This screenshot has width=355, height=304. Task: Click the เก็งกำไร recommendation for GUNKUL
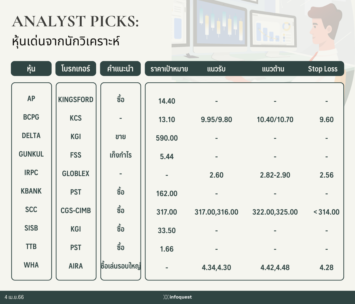(121, 155)
